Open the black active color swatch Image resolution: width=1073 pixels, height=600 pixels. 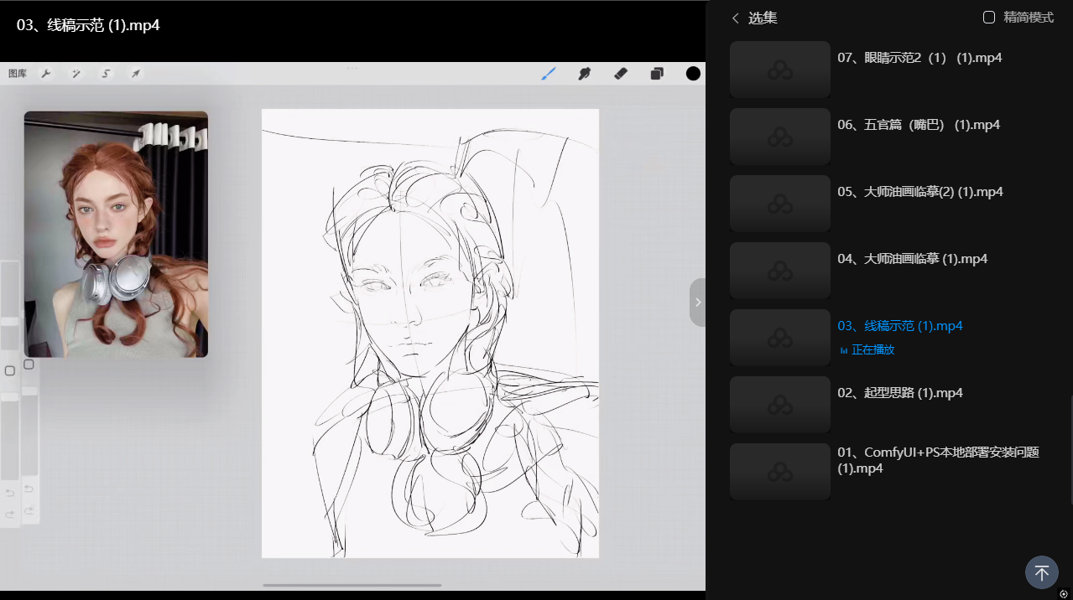point(693,74)
